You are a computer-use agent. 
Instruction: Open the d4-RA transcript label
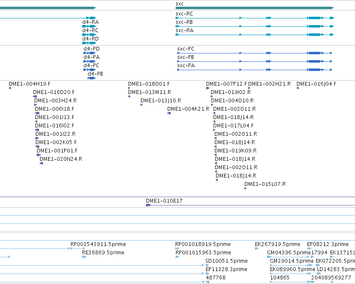click(x=91, y=22)
